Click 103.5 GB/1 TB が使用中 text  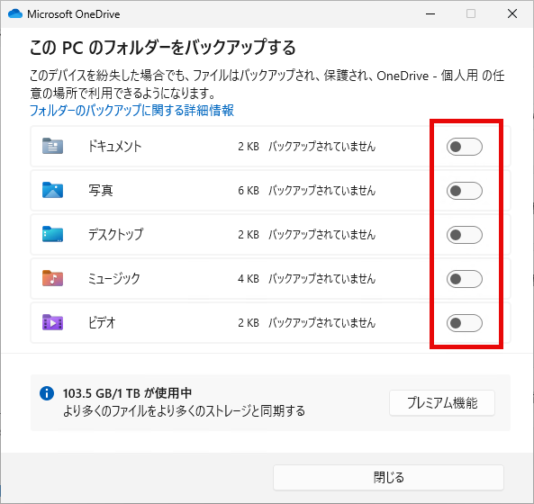(x=127, y=393)
